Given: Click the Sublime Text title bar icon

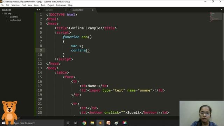Looking at the screenshot, I should (1, 1).
